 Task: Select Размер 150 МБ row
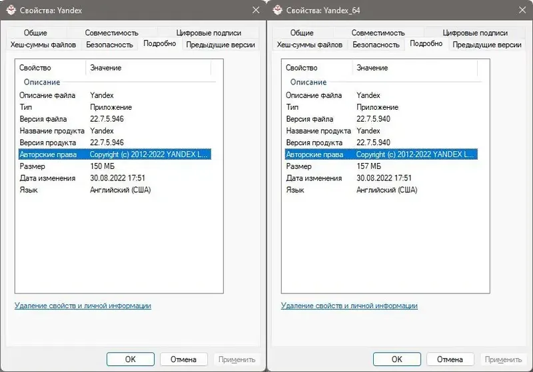(115, 166)
